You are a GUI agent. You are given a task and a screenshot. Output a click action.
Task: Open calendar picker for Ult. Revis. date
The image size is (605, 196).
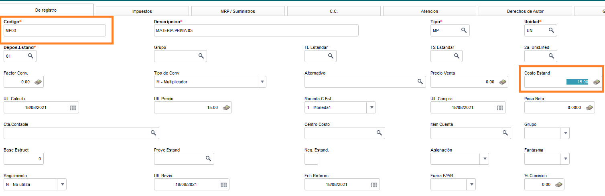(x=223, y=184)
